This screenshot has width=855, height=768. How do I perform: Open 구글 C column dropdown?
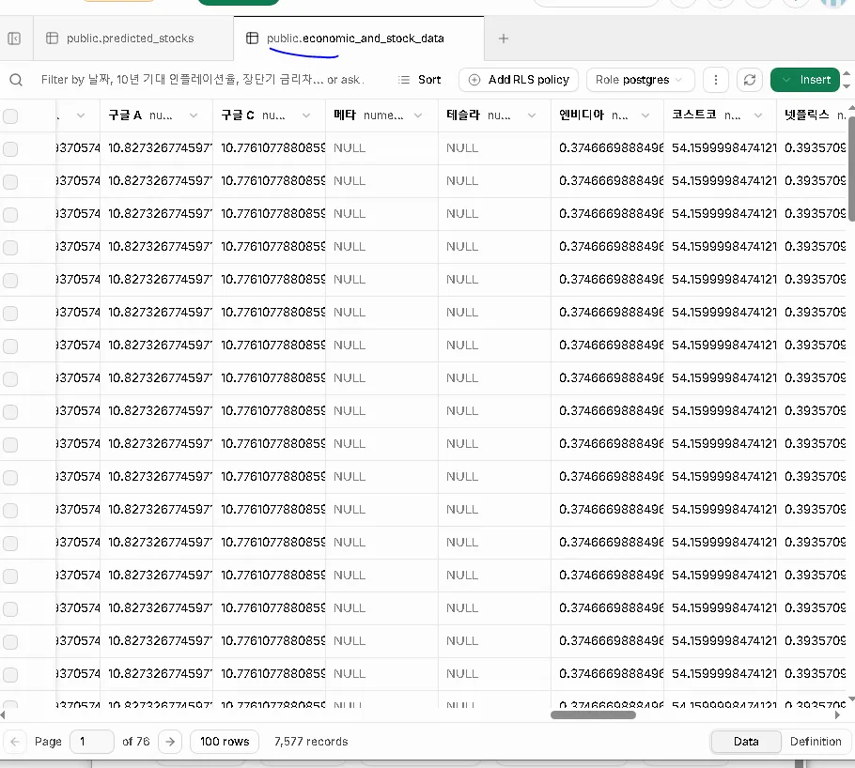pyautogui.click(x=306, y=115)
